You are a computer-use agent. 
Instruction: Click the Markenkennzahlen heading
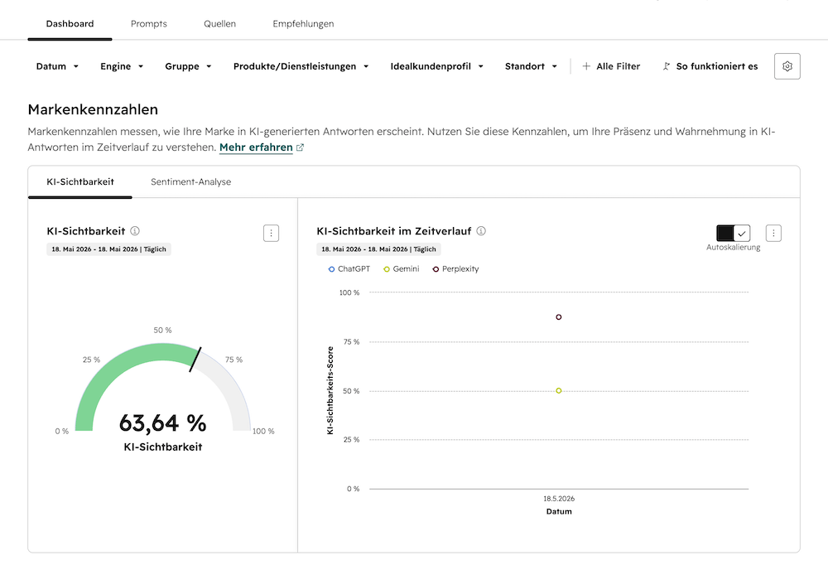pos(93,109)
